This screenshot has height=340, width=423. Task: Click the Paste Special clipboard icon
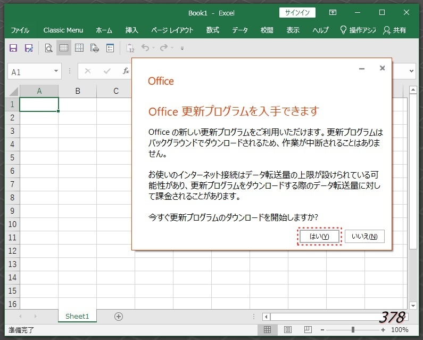click(x=130, y=48)
